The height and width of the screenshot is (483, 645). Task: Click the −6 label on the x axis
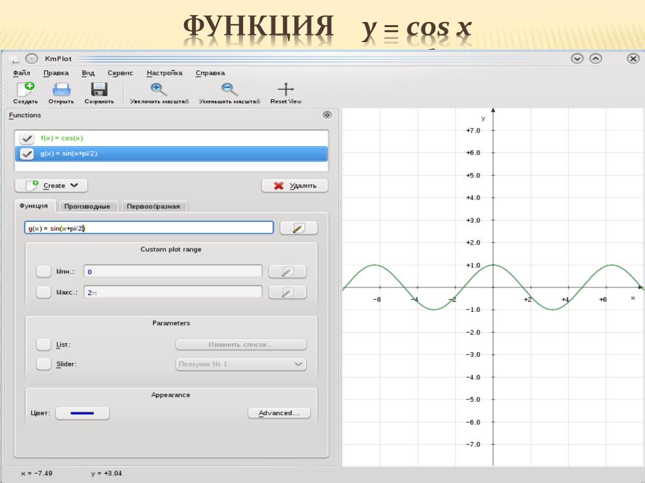click(377, 299)
